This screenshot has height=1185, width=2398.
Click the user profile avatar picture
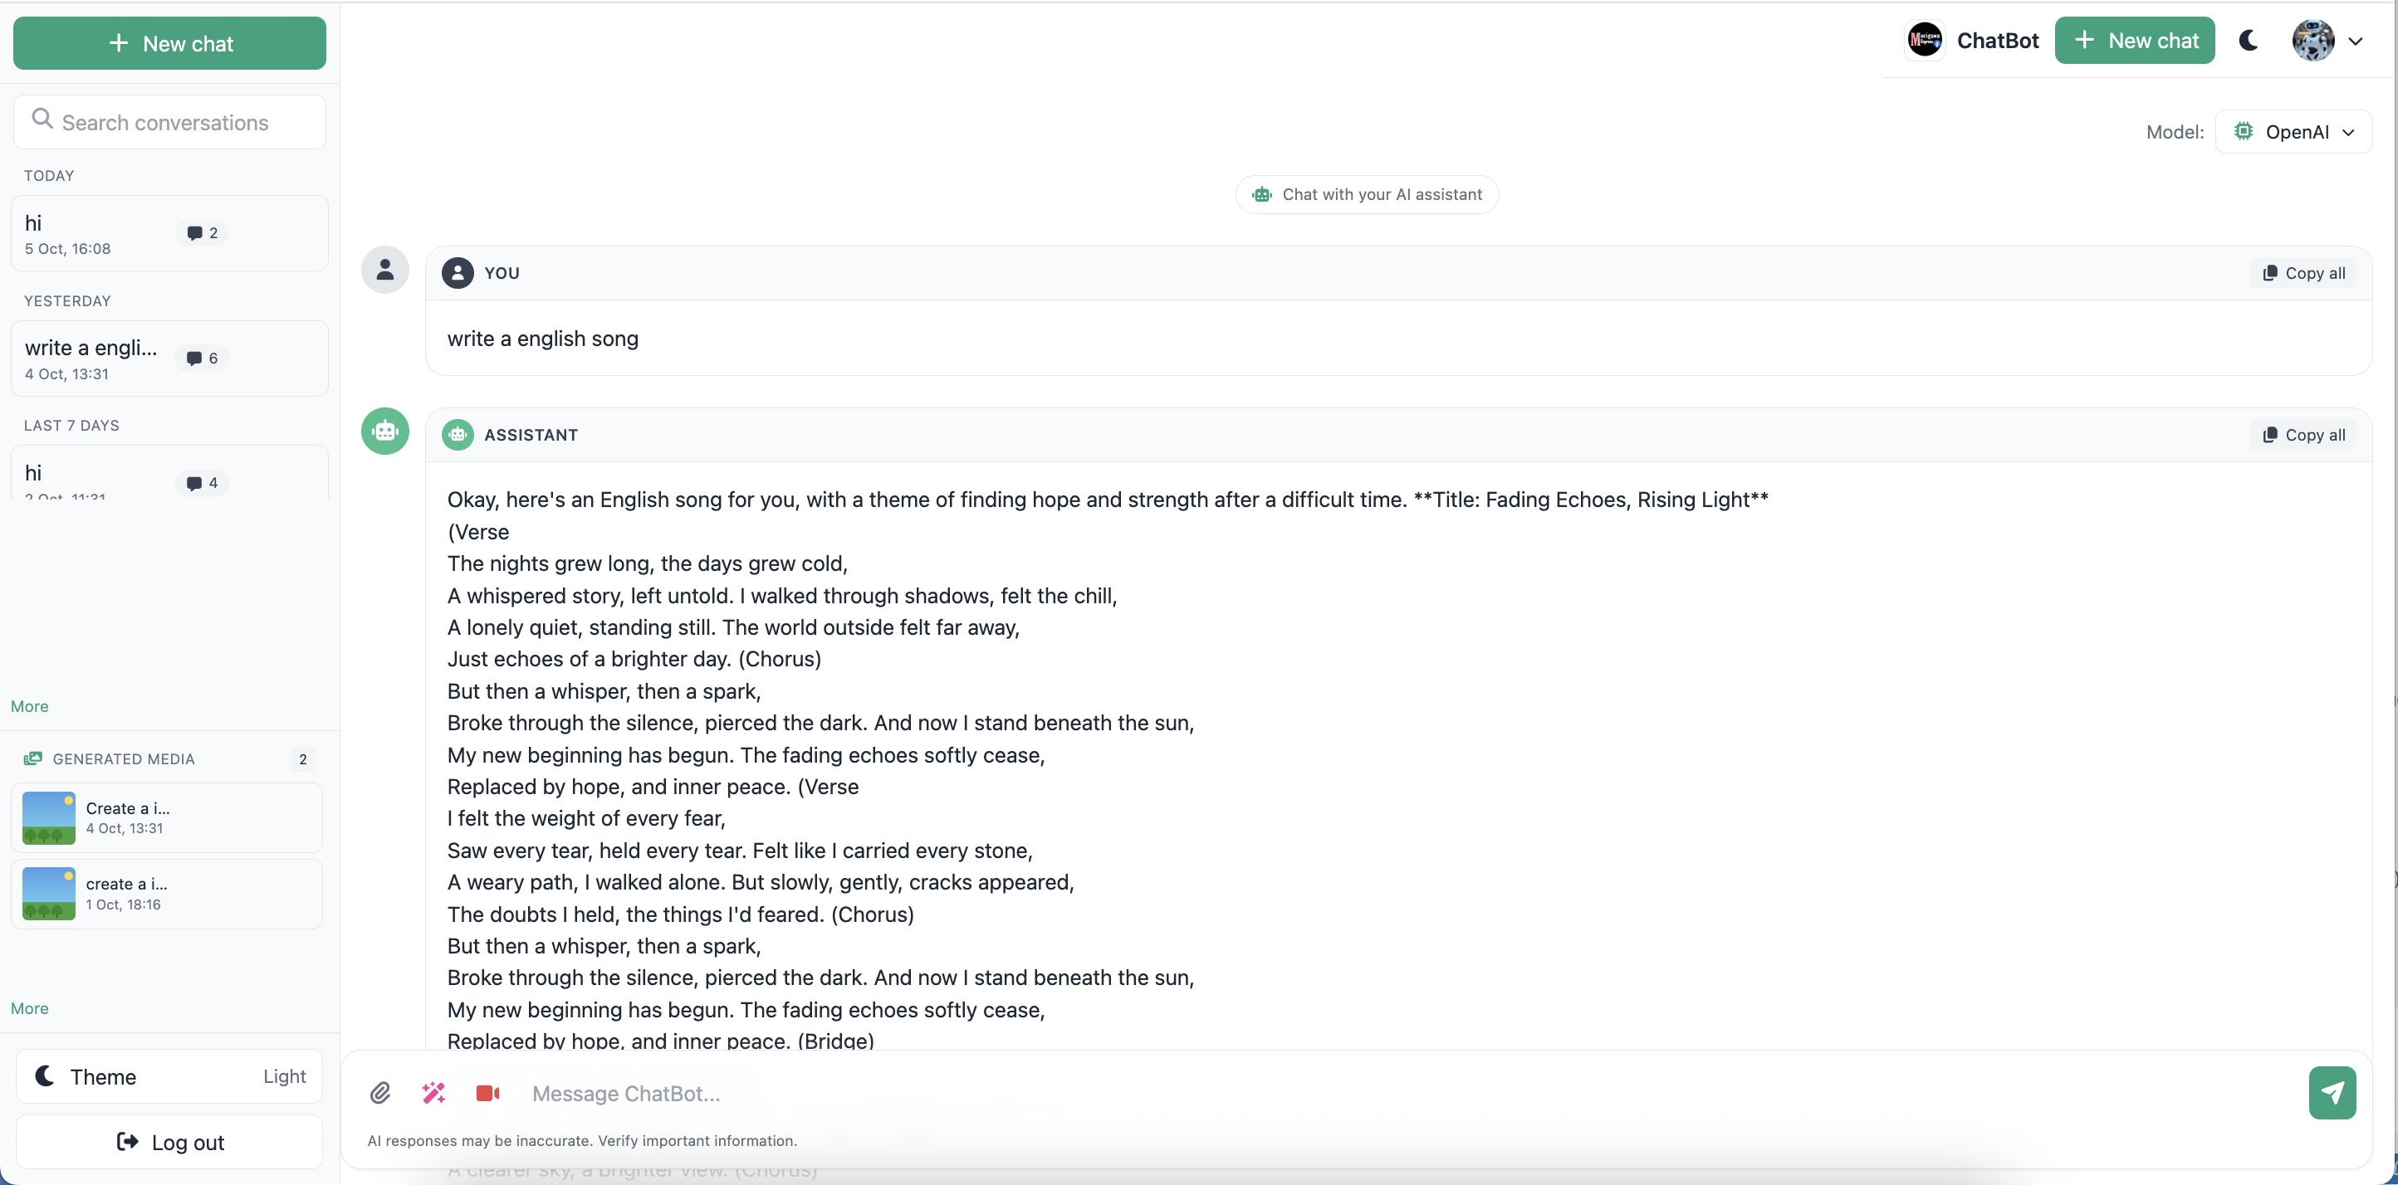click(x=2312, y=40)
